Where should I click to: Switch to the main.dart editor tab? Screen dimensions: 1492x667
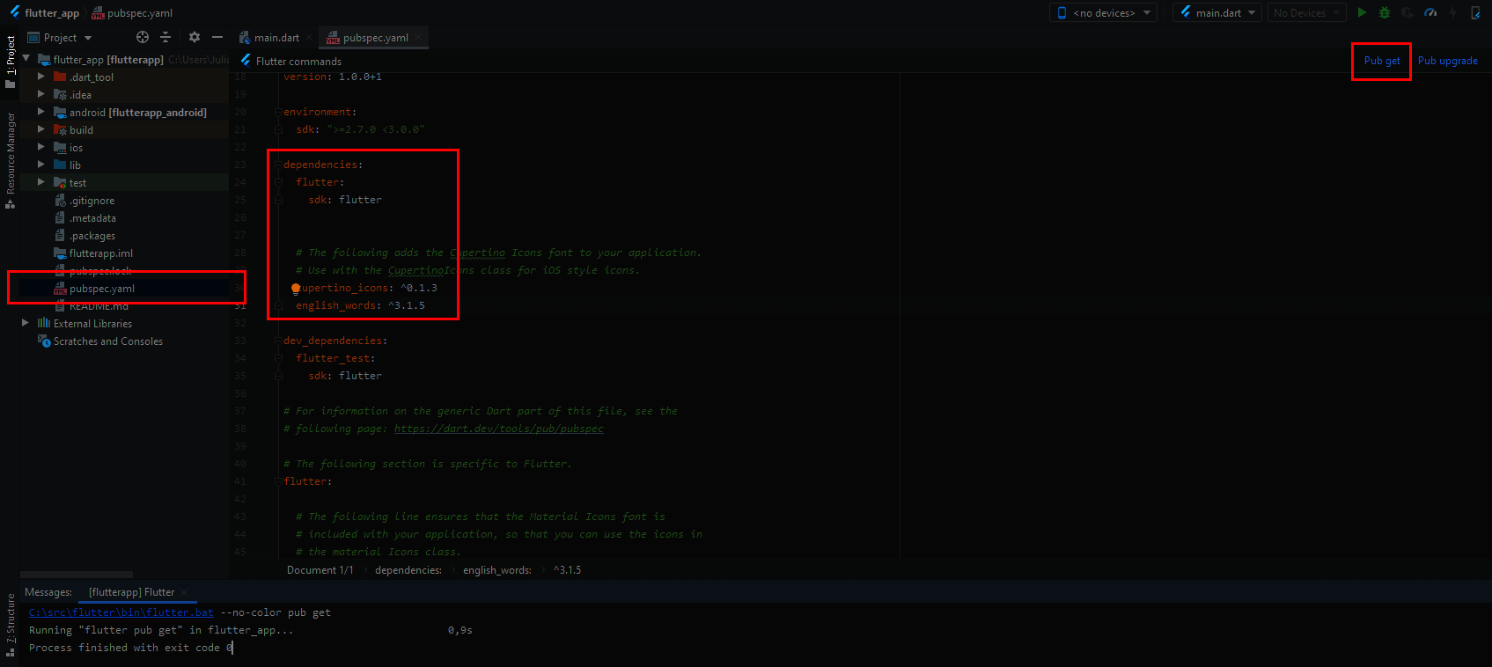tap(276, 38)
